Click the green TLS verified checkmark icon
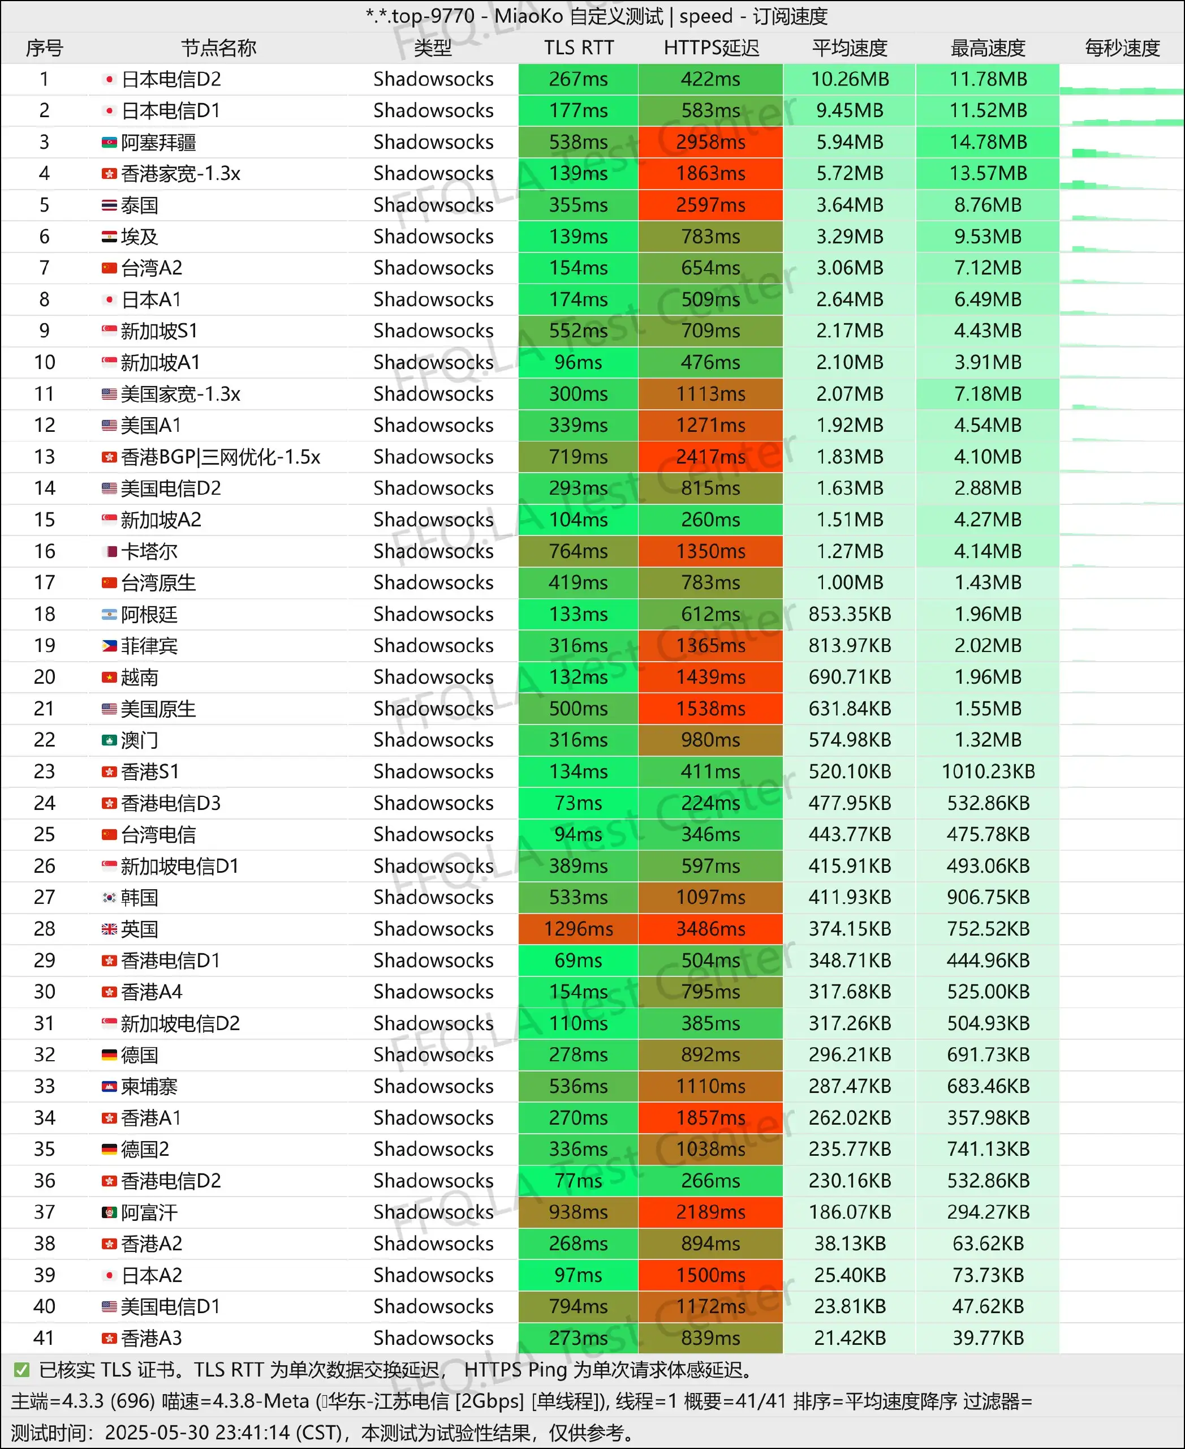The width and height of the screenshot is (1185, 1449). (x=22, y=1370)
